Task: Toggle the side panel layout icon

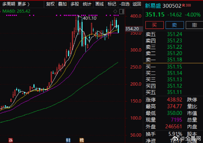Action: coord(122,11)
